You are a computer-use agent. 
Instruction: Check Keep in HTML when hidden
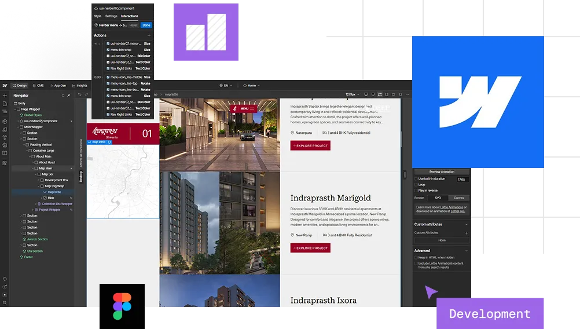tap(416, 258)
